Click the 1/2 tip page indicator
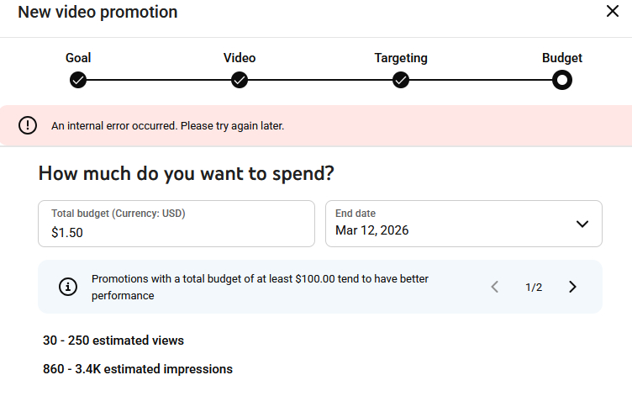The image size is (632, 412). 534,288
